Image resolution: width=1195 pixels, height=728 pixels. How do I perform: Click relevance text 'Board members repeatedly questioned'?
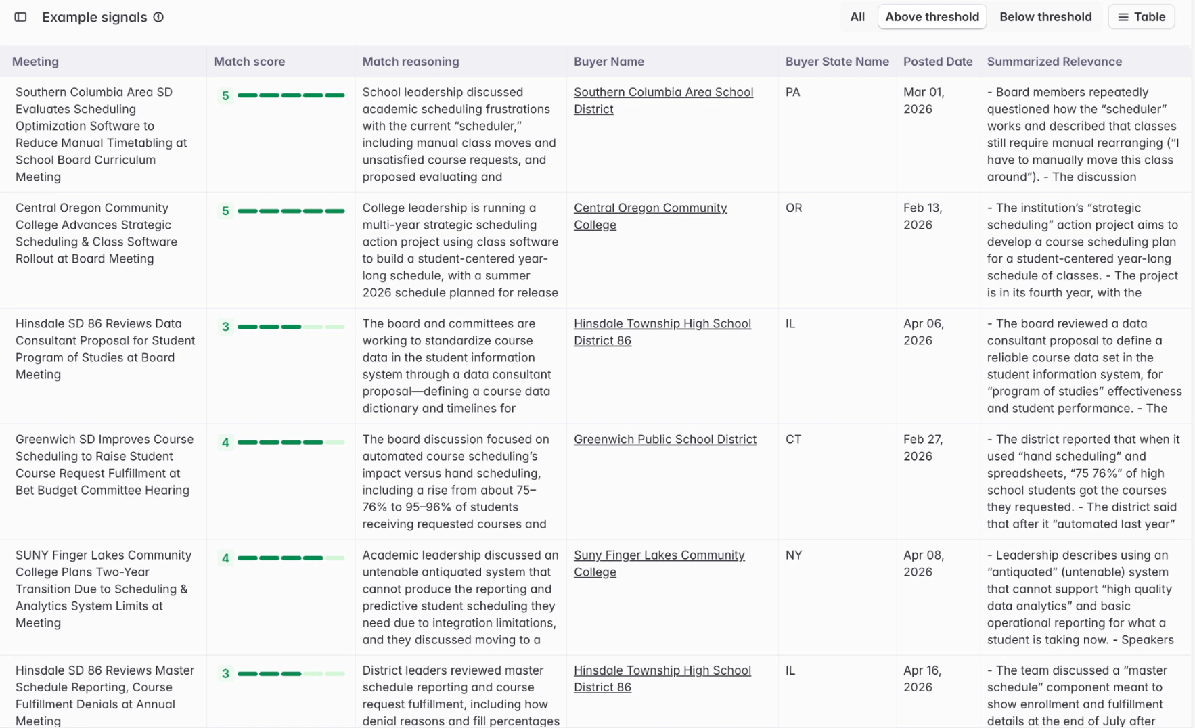coord(1083,135)
